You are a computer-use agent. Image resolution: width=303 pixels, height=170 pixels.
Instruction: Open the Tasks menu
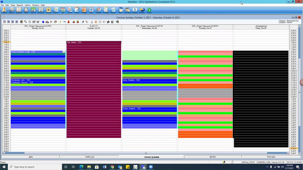pyautogui.click(x=13, y=5)
